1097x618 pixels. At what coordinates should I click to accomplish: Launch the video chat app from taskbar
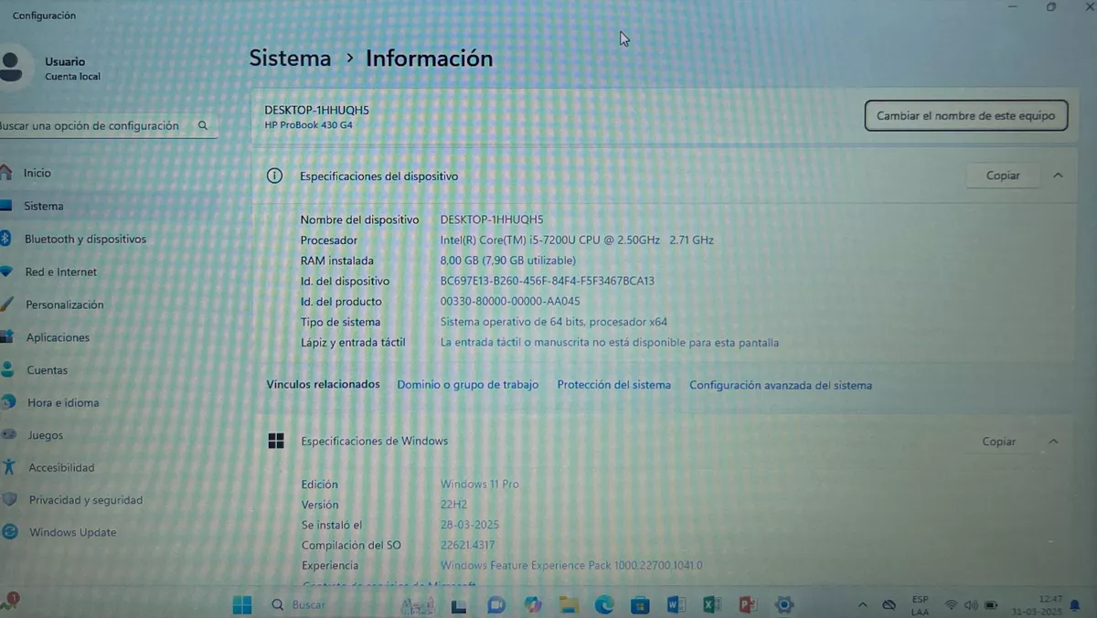pos(496,605)
